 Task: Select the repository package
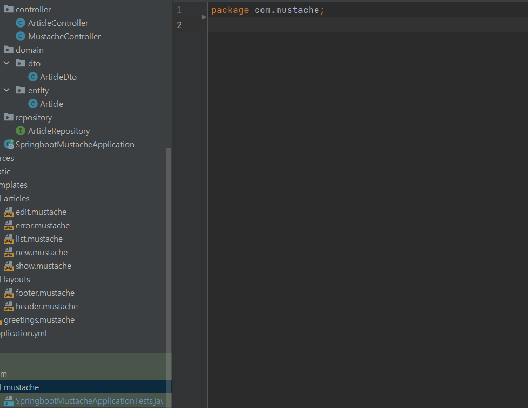tap(34, 118)
